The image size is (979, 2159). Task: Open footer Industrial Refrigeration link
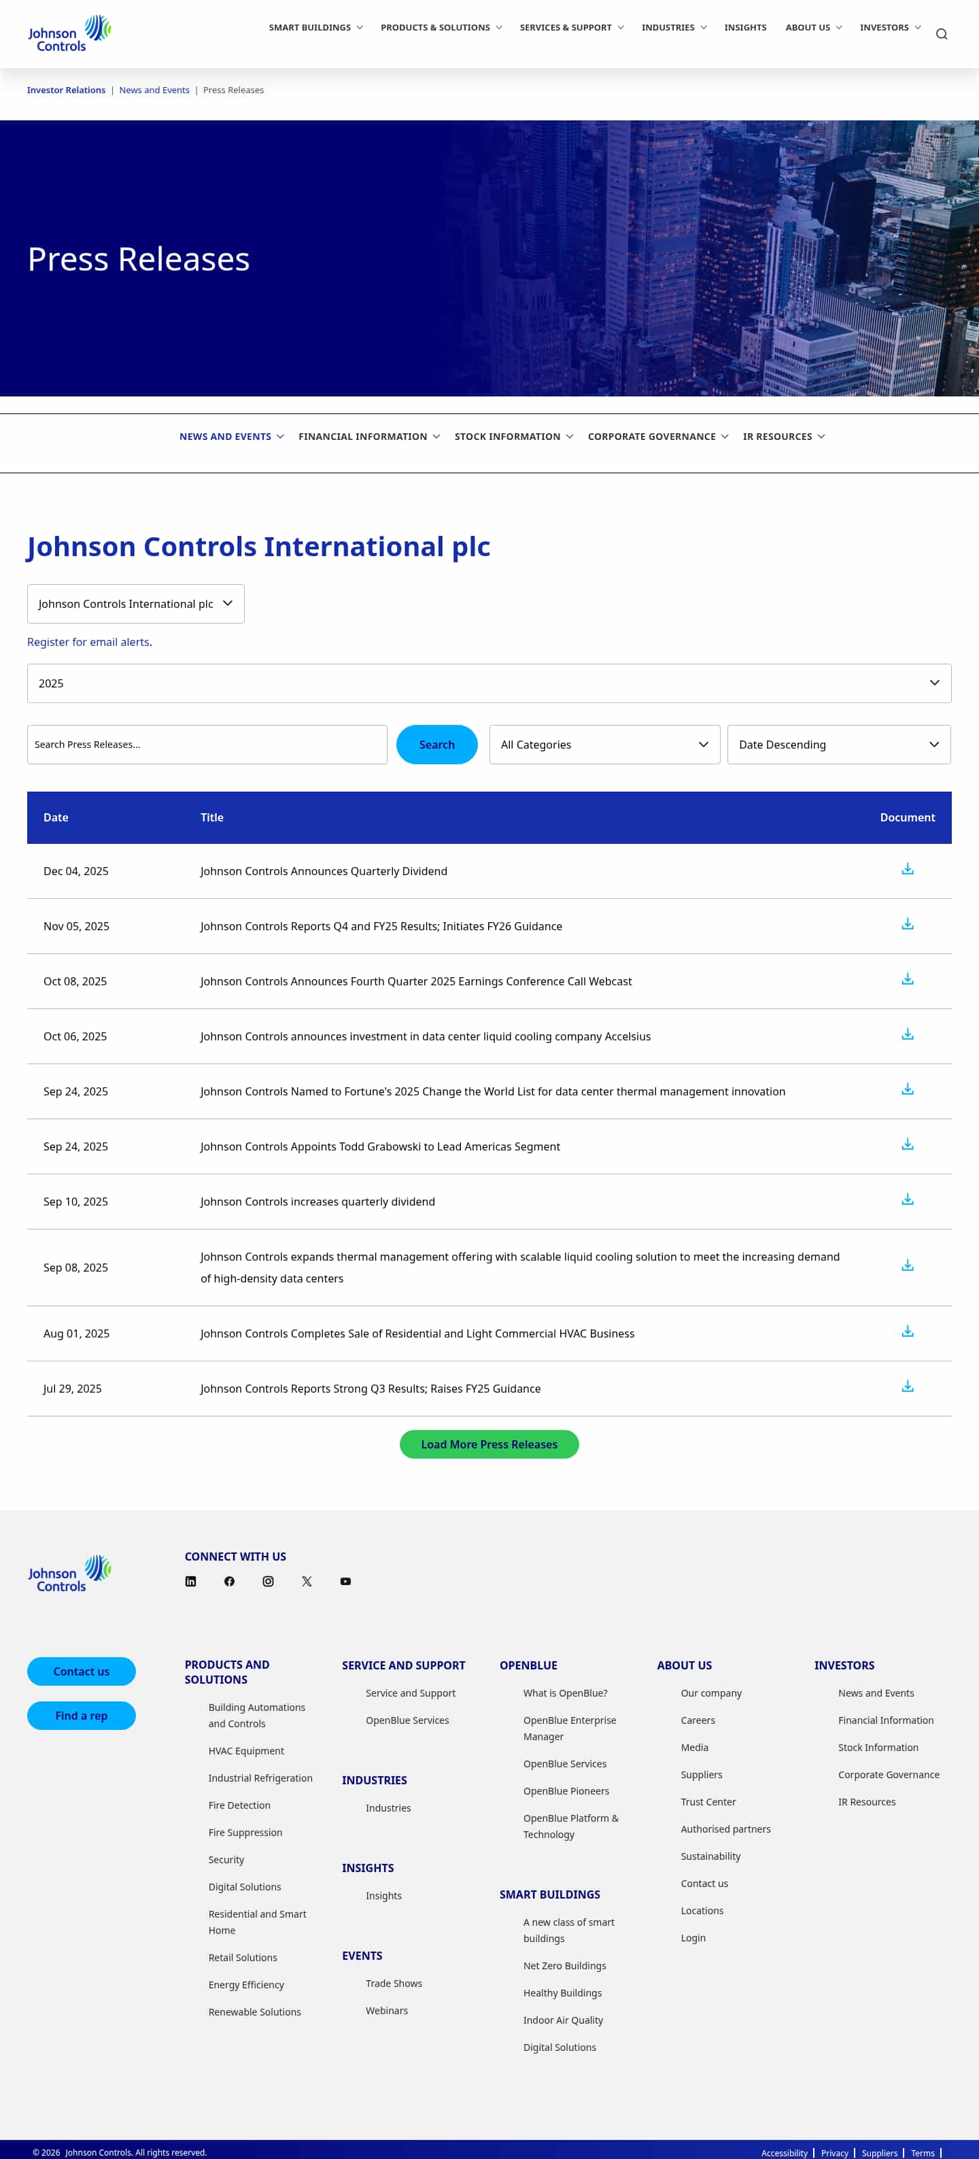coord(260,1778)
